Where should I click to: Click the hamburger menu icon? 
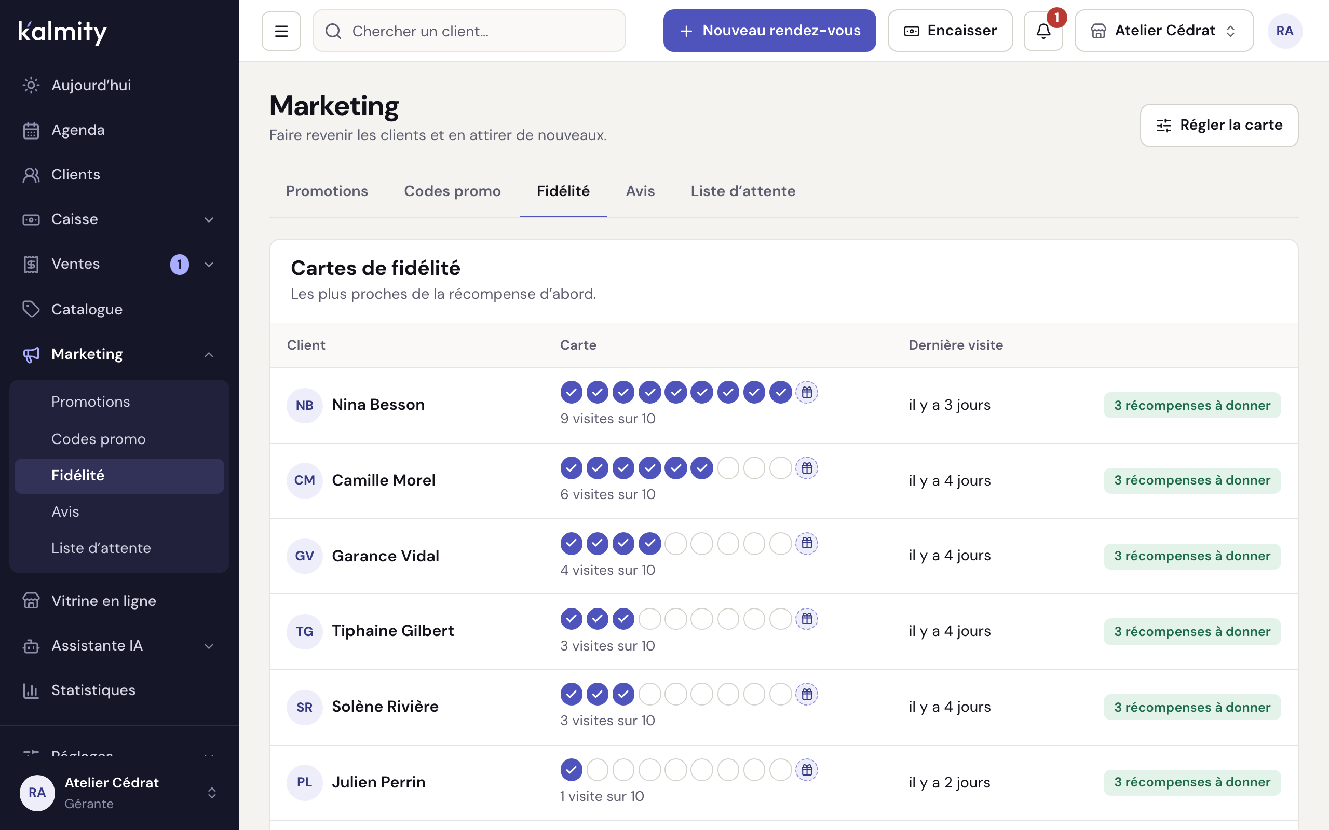pyautogui.click(x=281, y=31)
